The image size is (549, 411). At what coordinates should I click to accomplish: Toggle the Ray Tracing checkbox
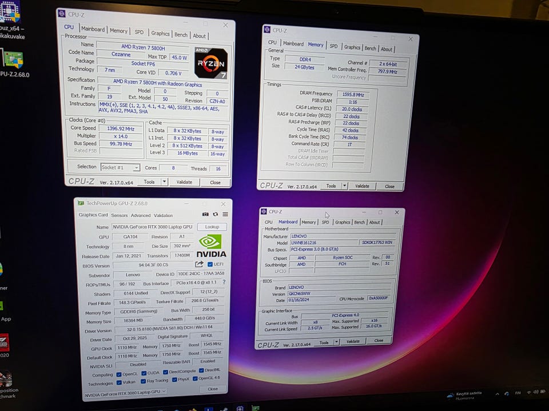point(143,381)
